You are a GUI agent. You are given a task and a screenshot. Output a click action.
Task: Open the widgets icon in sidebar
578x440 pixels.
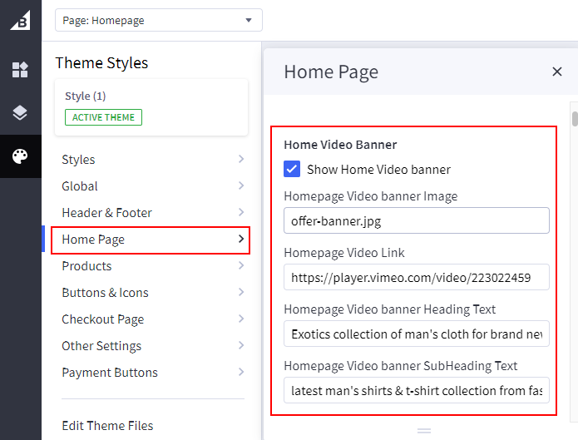[x=20, y=70]
